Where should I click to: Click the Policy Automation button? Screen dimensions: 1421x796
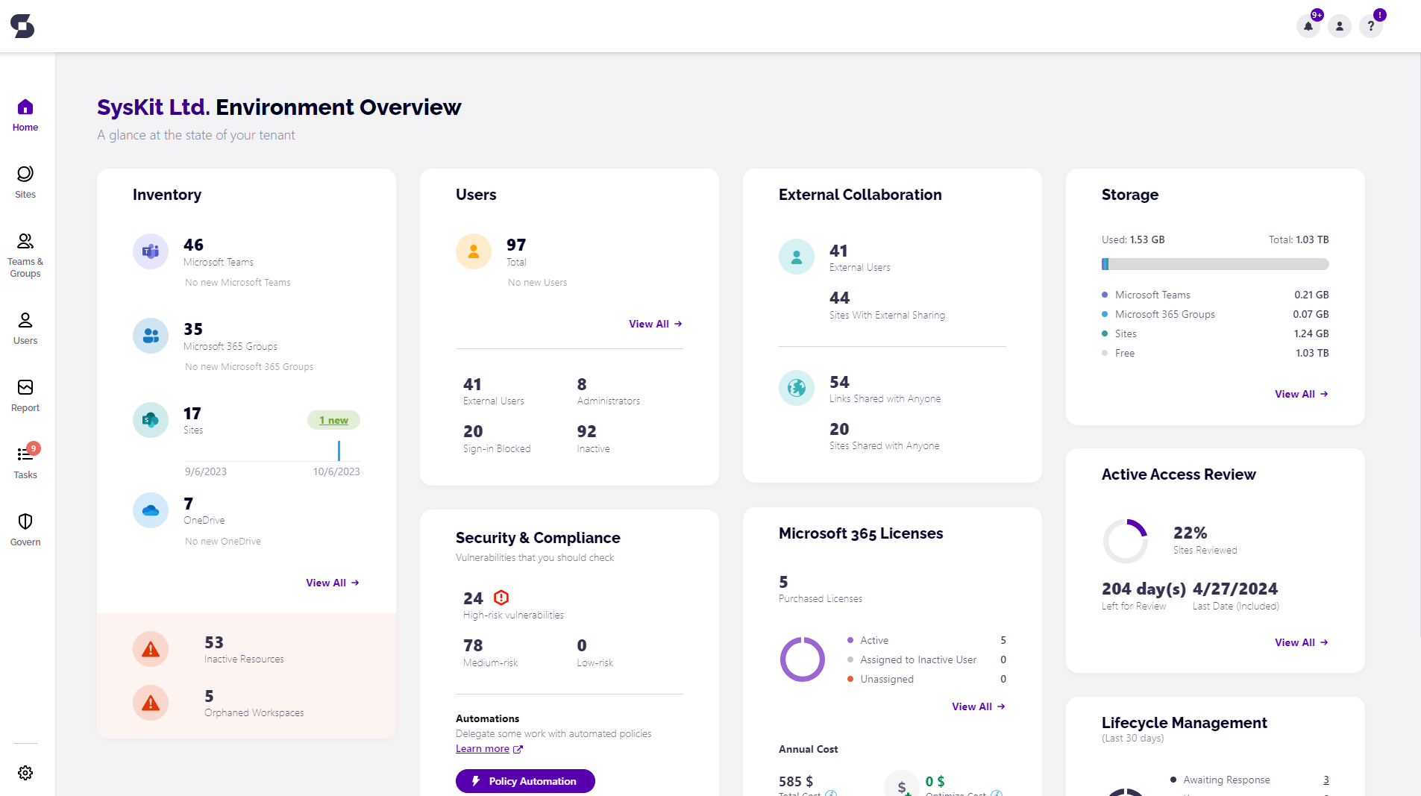click(525, 781)
